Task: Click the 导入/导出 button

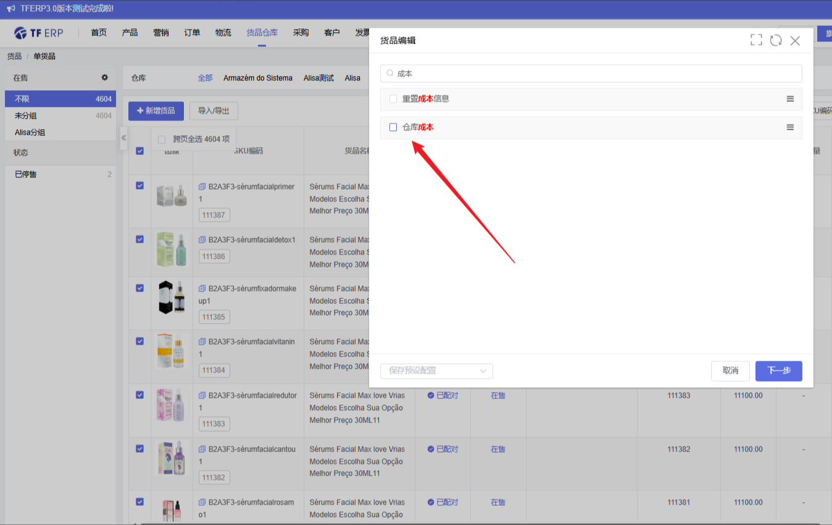Action: pyautogui.click(x=214, y=111)
